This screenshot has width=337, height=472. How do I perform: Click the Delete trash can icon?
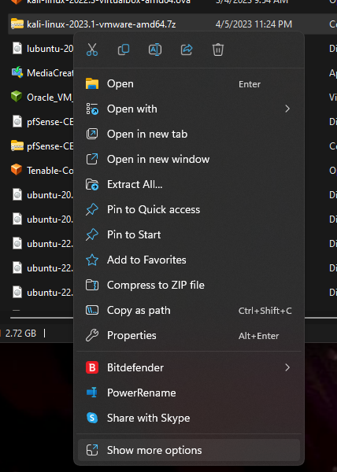[218, 50]
